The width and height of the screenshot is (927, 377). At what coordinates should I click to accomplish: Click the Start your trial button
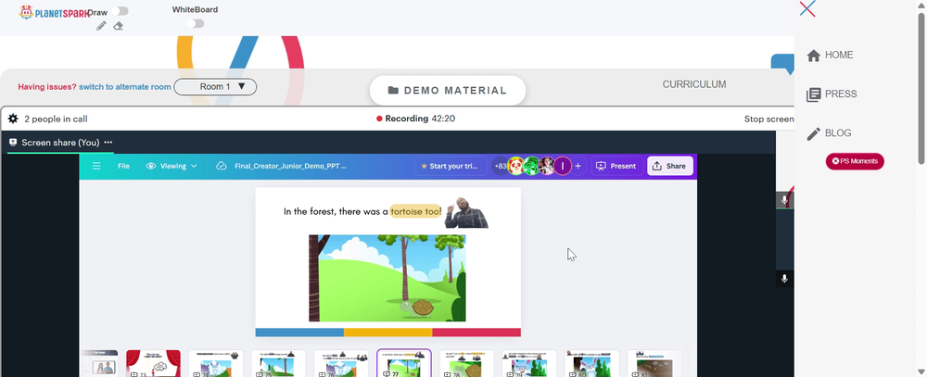(451, 166)
